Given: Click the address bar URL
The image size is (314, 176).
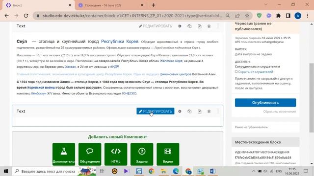Looking at the screenshot, I should tap(132, 16).
